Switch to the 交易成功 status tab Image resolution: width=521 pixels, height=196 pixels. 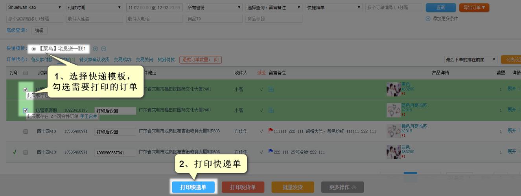click(122, 60)
